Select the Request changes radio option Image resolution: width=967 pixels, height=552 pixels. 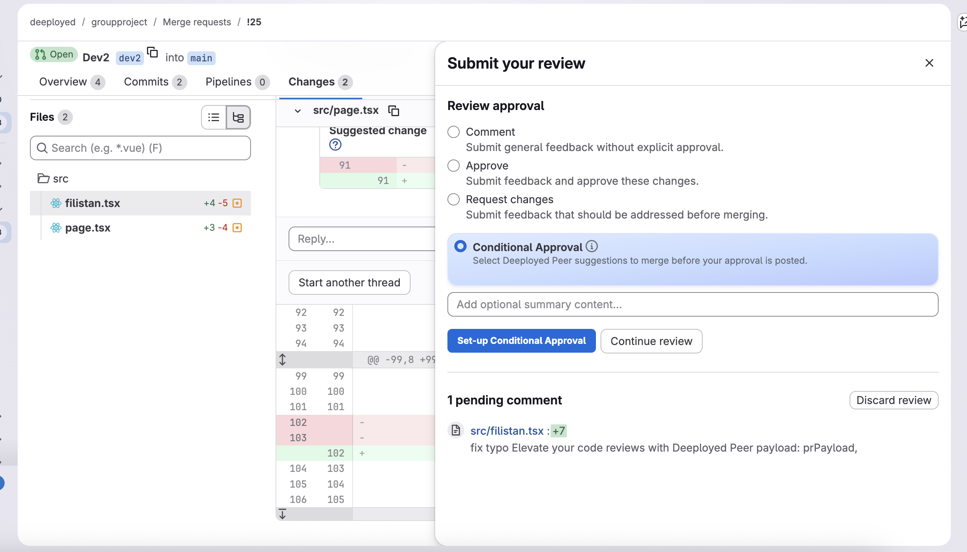454,199
